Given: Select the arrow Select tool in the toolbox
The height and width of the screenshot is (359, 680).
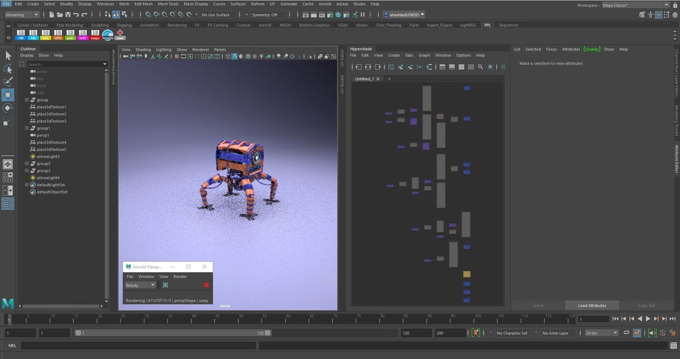Looking at the screenshot, I should click(8, 56).
